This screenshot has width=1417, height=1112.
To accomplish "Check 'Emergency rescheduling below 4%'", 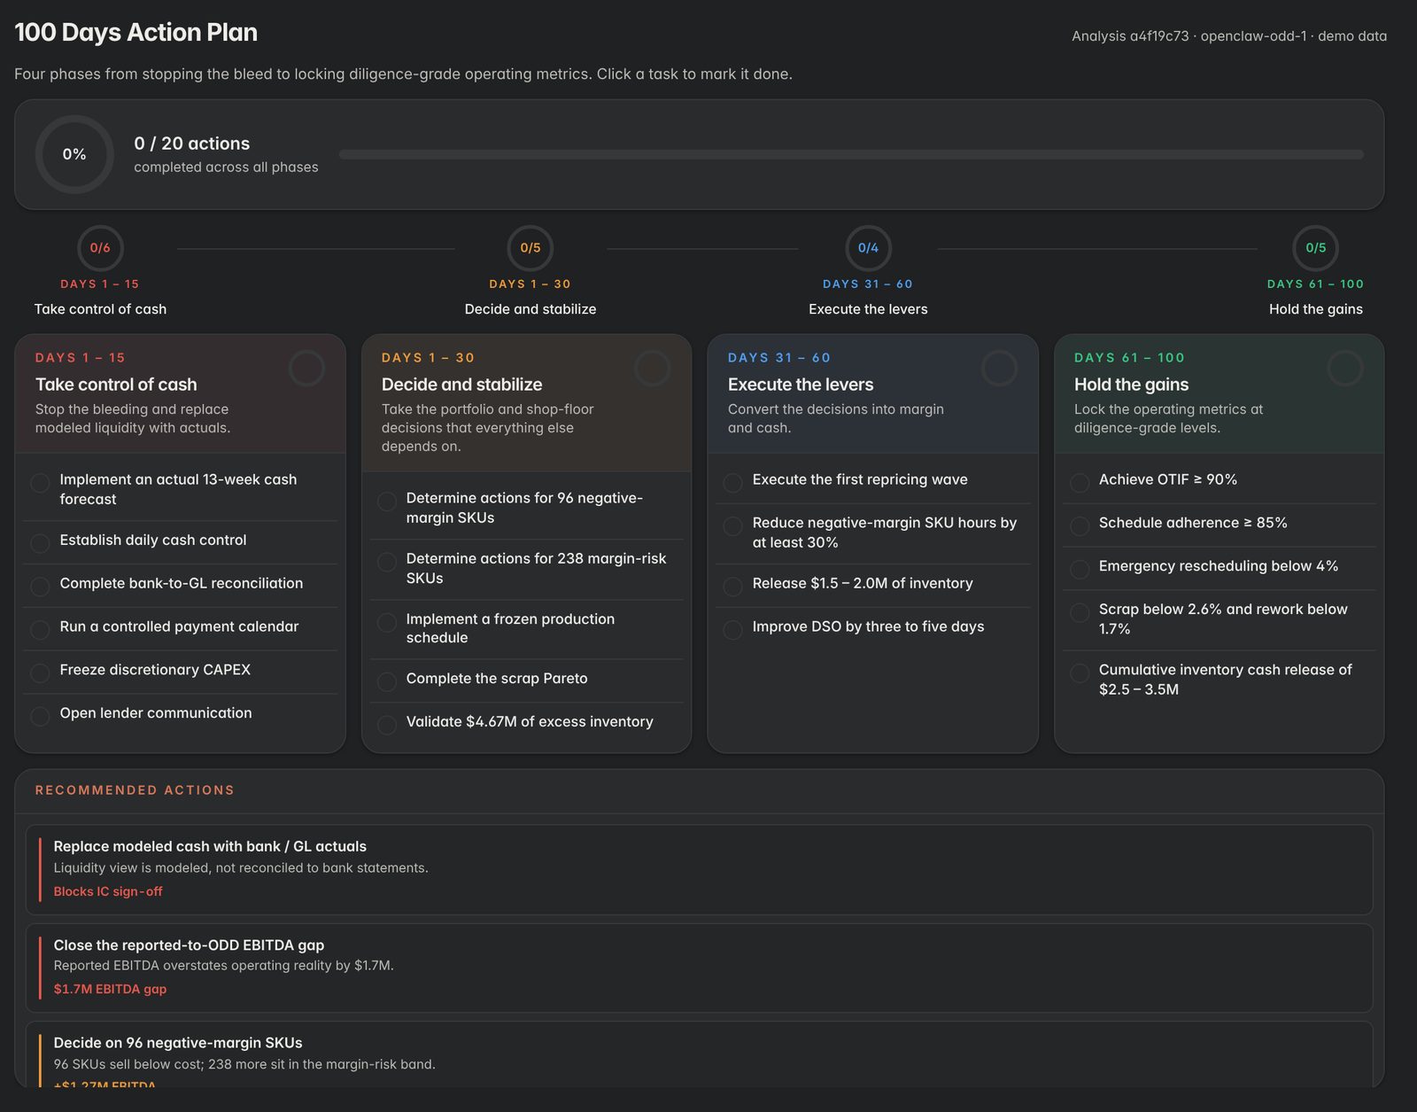I will [1080, 570].
